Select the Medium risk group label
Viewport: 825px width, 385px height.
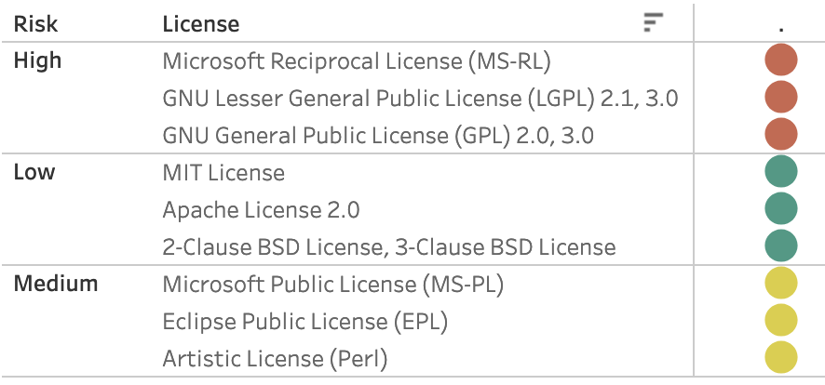click(x=56, y=284)
